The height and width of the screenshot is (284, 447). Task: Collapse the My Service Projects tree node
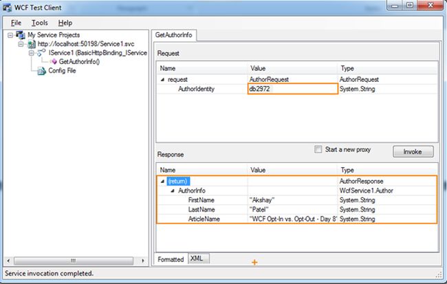(10, 35)
